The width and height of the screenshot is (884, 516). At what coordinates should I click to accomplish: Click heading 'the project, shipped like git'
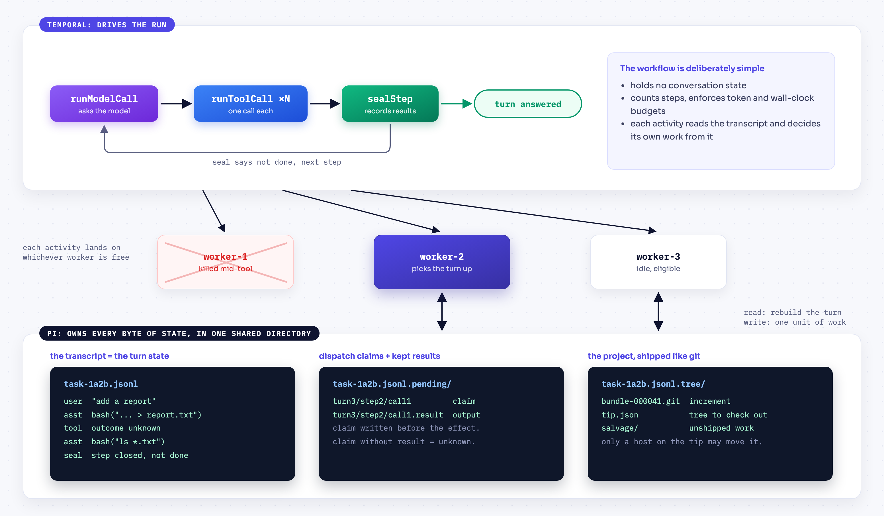point(644,356)
